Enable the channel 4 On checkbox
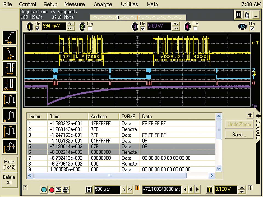Image resolution: width=263 pixels, height=197 pixels. (195, 28)
